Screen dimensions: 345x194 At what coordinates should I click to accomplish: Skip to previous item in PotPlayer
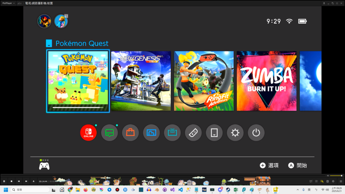pos(19,181)
